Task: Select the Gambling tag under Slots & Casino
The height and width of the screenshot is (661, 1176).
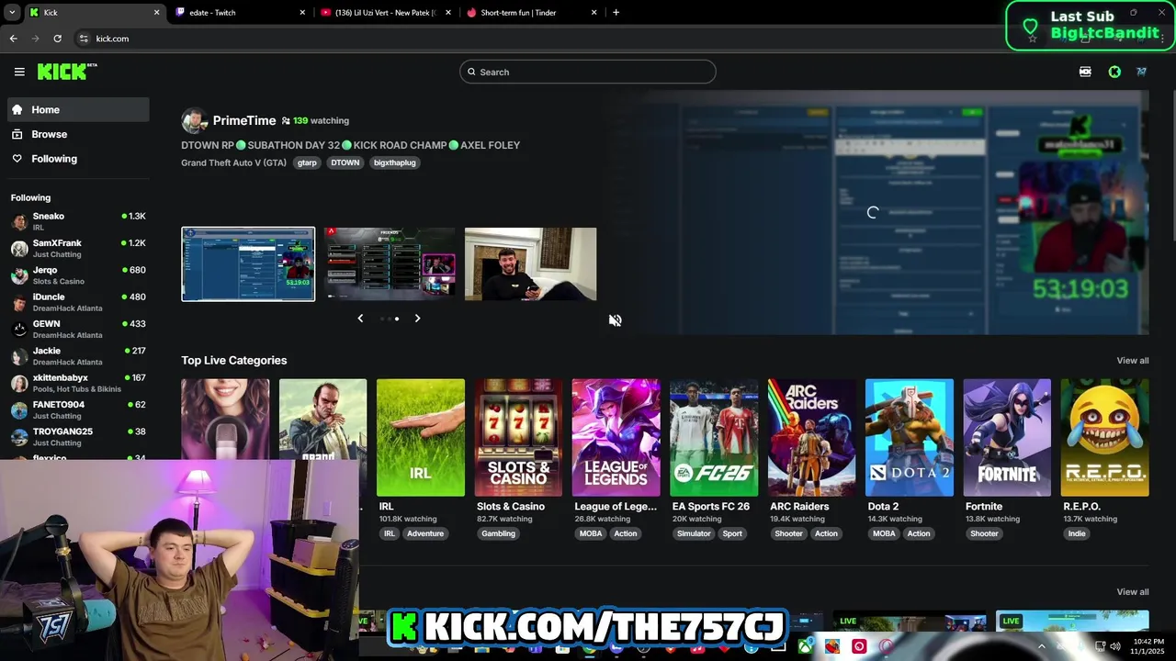Action: tap(499, 533)
